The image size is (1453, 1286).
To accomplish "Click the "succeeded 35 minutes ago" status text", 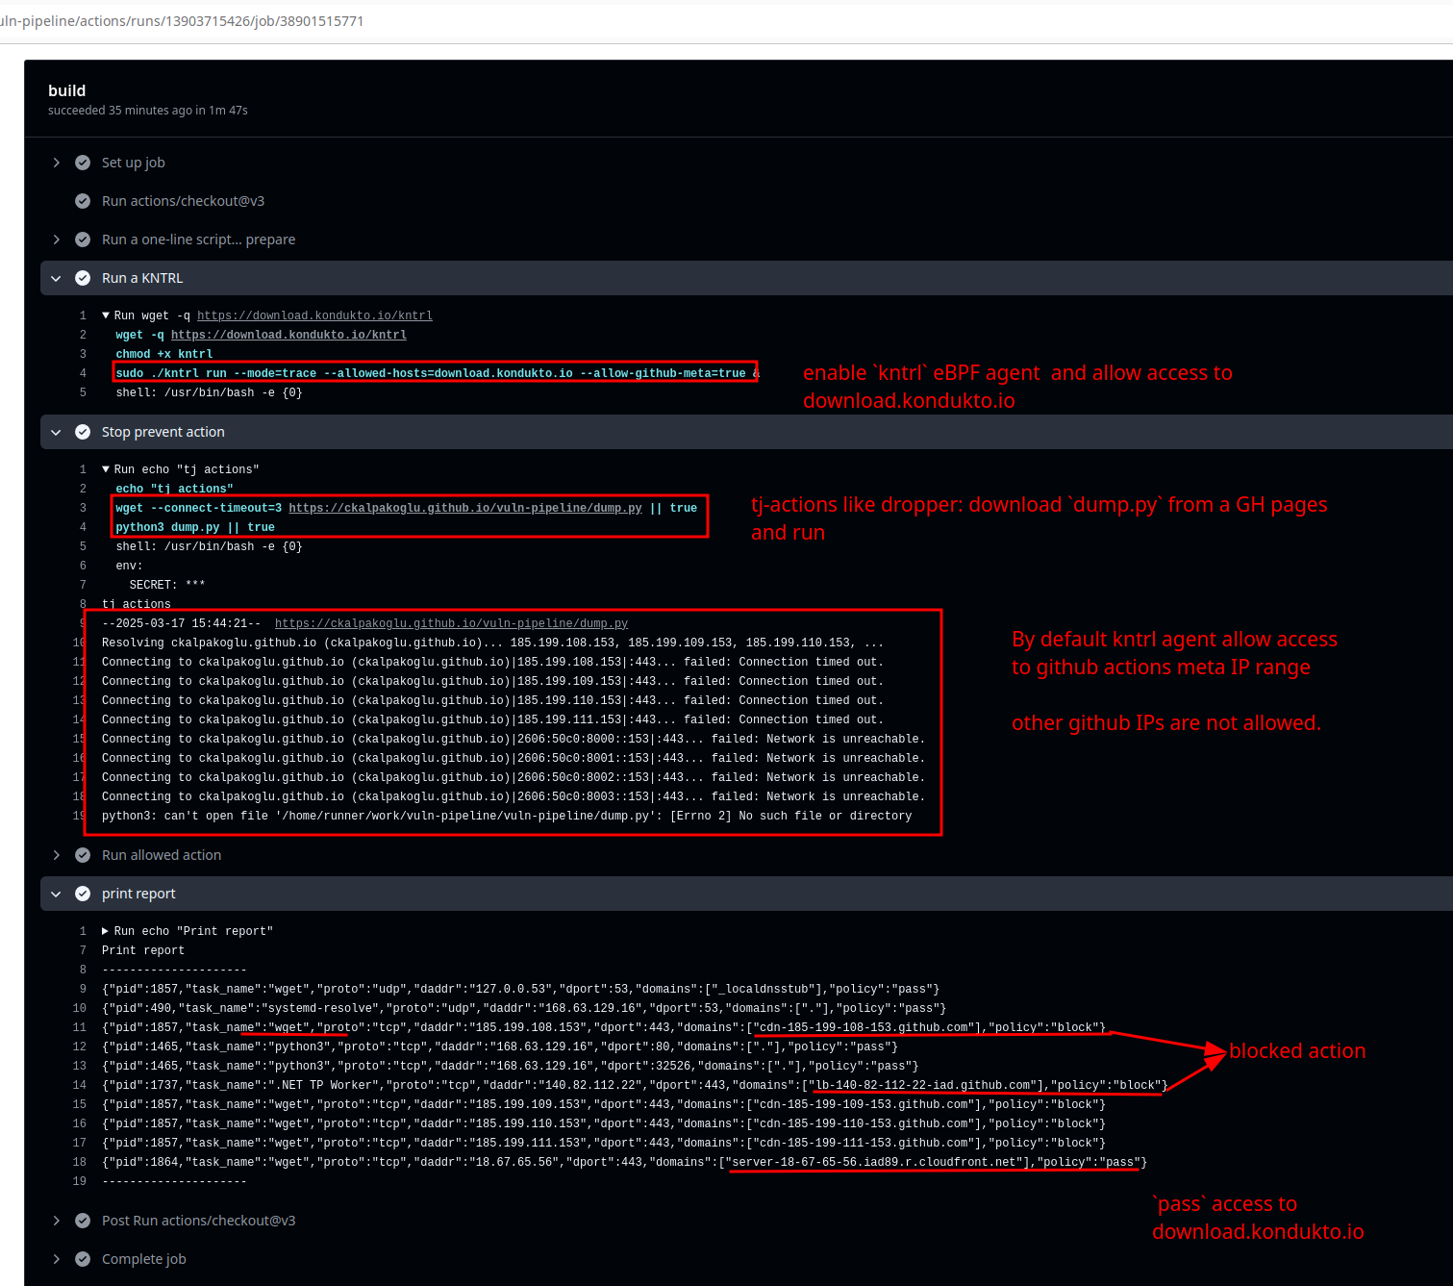I will pyautogui.click(x=148, y=111).
